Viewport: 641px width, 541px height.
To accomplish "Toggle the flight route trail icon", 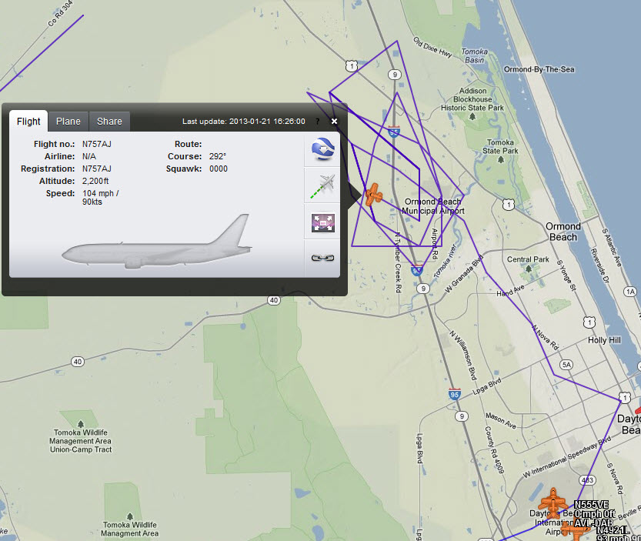I will (322, 185).
